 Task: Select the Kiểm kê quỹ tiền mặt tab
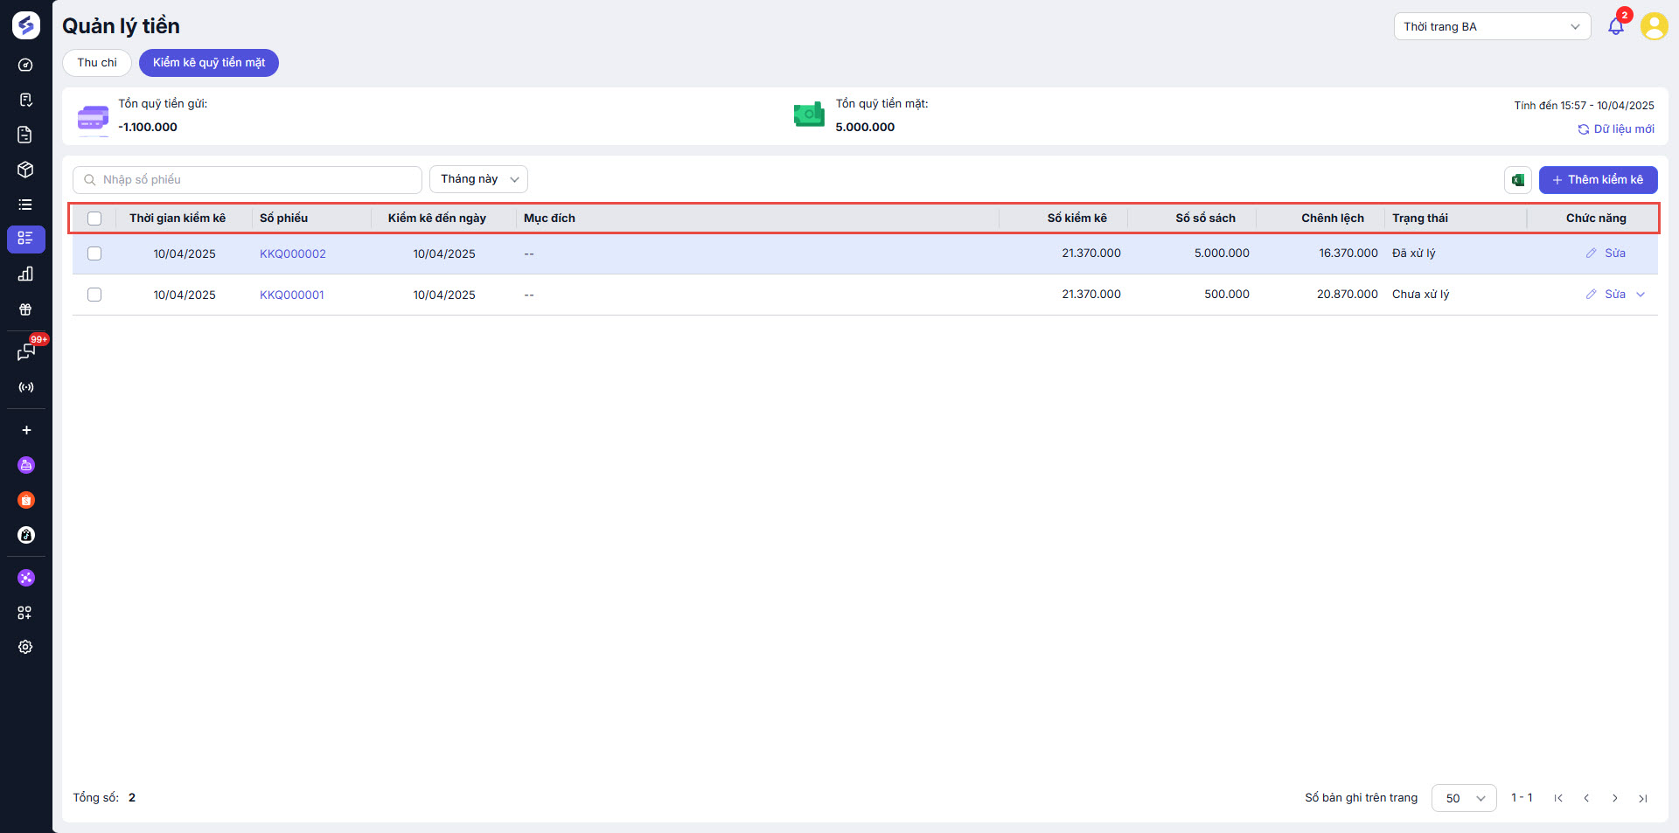pos(208,63)
